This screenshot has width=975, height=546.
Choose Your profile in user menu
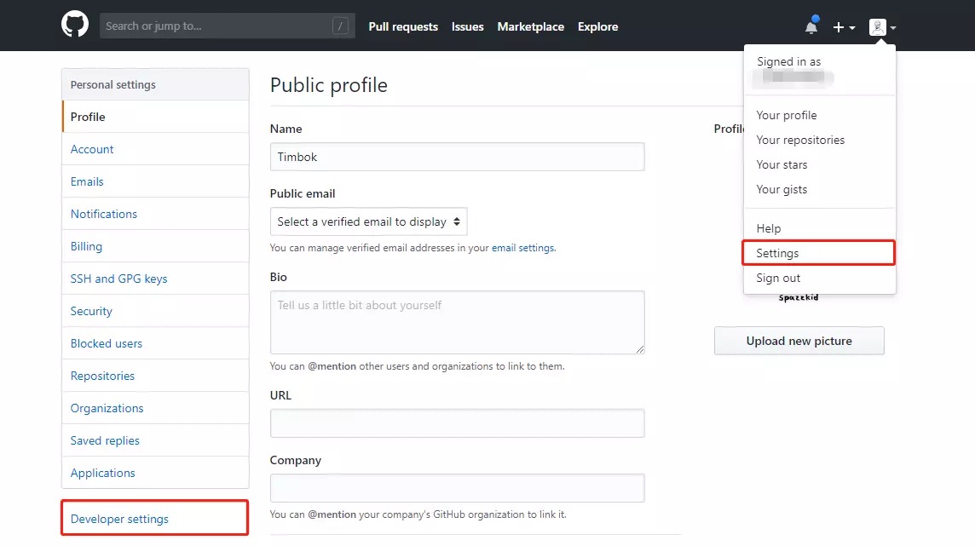820,115
